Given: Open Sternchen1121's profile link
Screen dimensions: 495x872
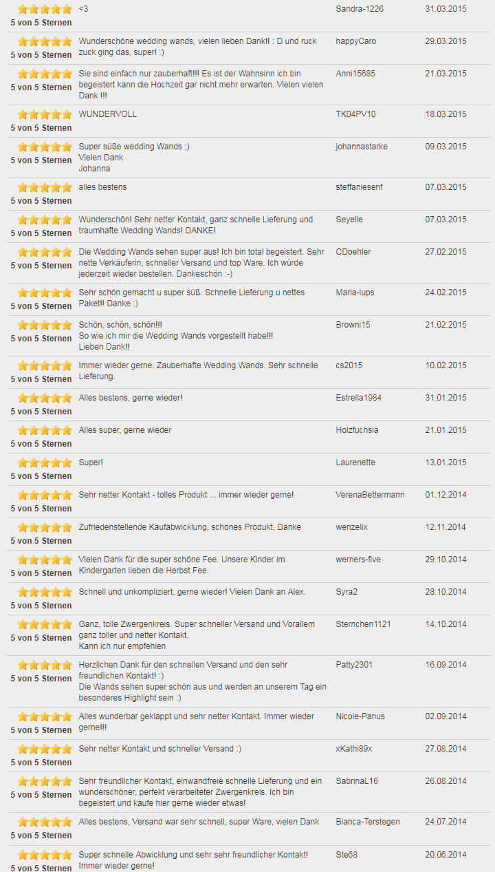Looking at the screenshot, I should coord(363,624).
